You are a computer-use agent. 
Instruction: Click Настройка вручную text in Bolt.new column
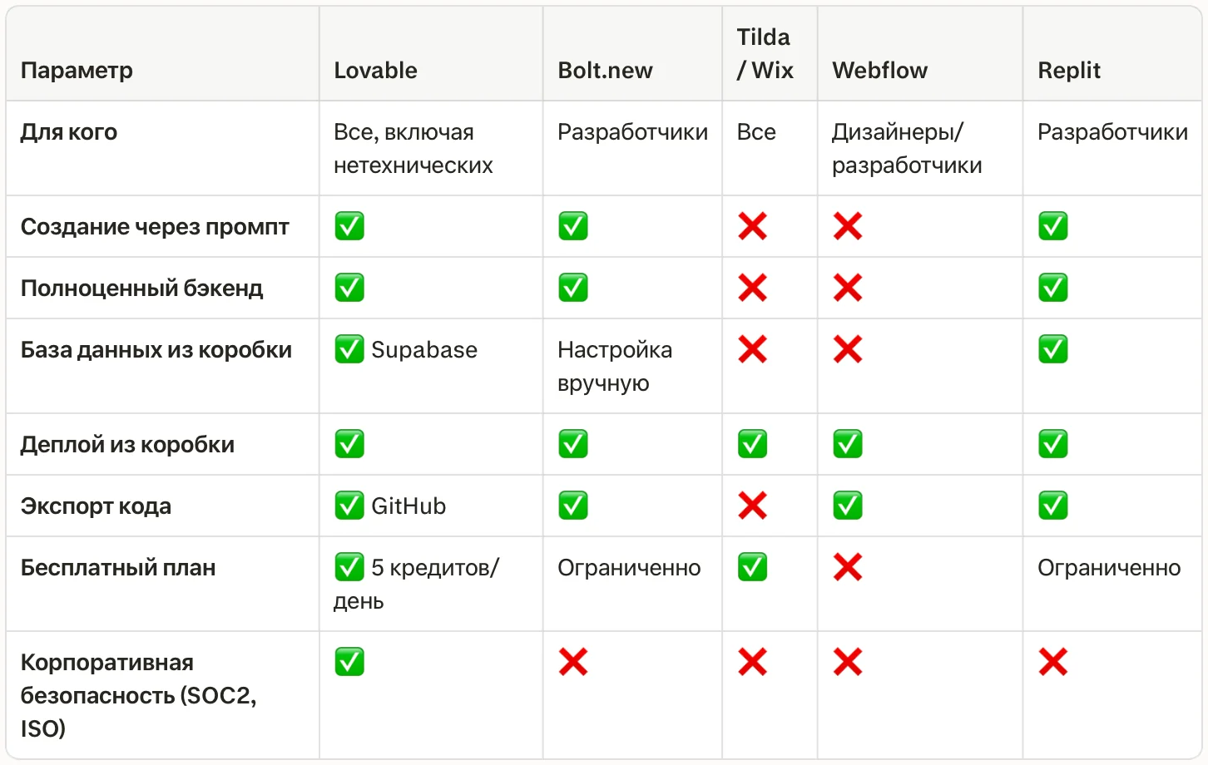coord(614,366)
